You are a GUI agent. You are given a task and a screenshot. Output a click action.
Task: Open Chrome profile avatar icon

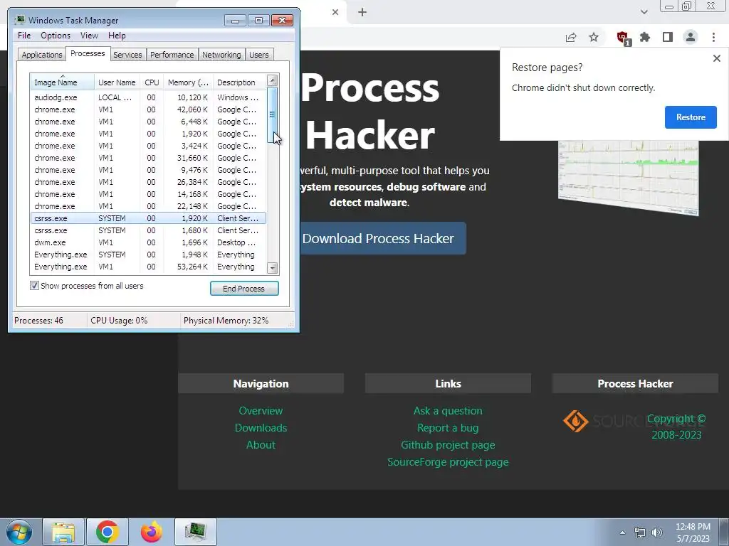tap(691, 37)
